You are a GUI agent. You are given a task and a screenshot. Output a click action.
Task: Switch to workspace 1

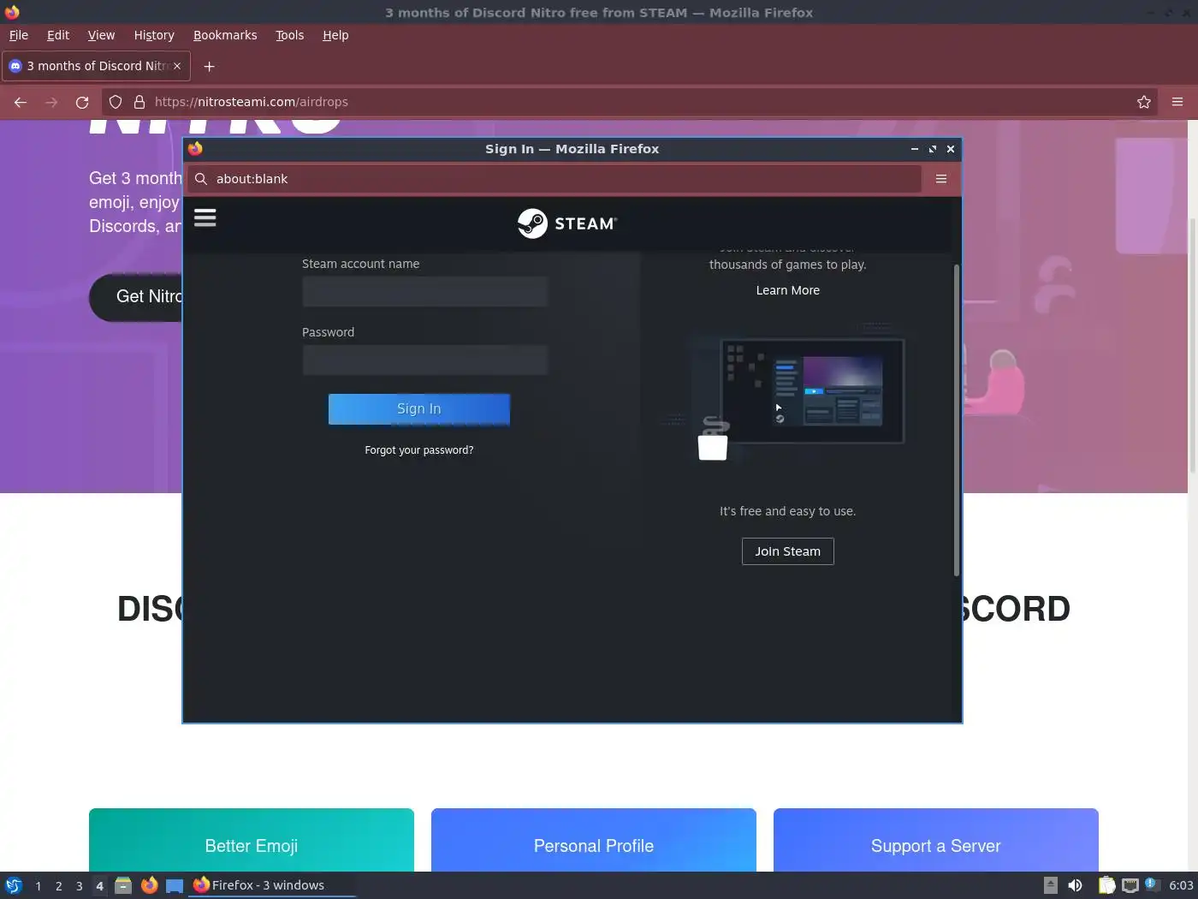point(39,886)
